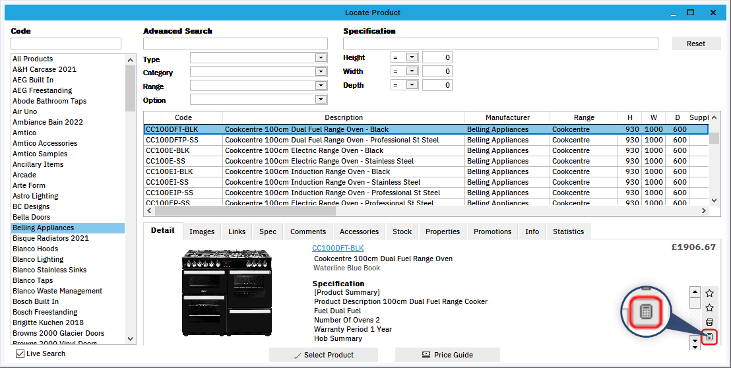Open the Info tab

pos(532,231)
